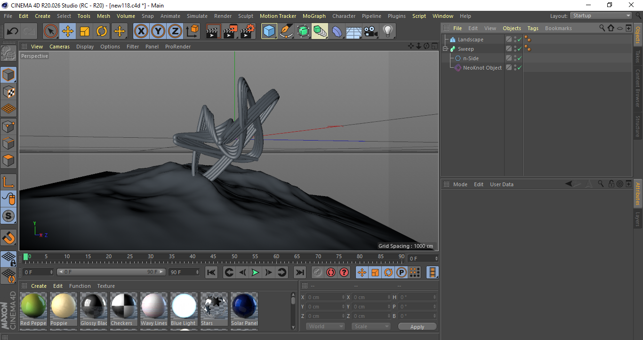Activate the Rotate tool

tap(102, 32)
